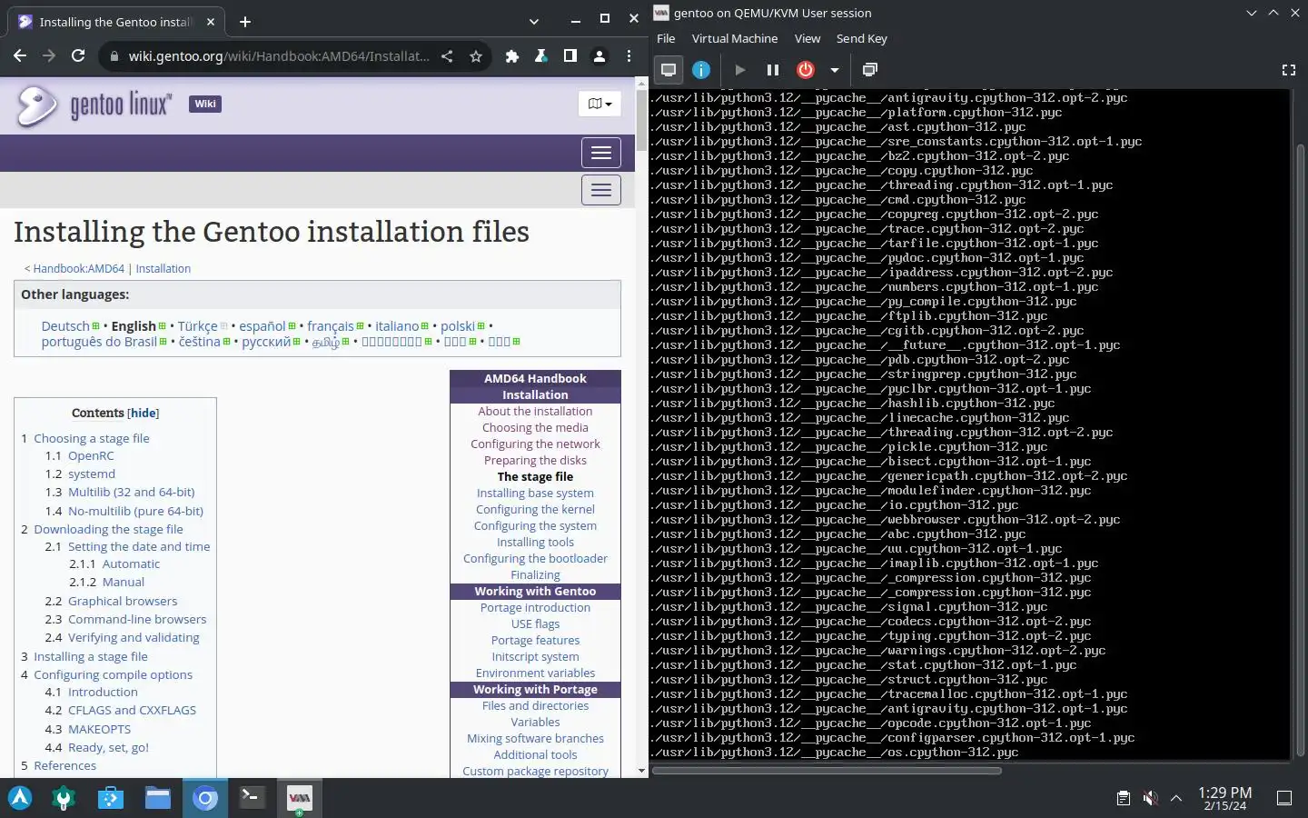
Task: Switch language to Deutsch
Action: tap(65, 325)
